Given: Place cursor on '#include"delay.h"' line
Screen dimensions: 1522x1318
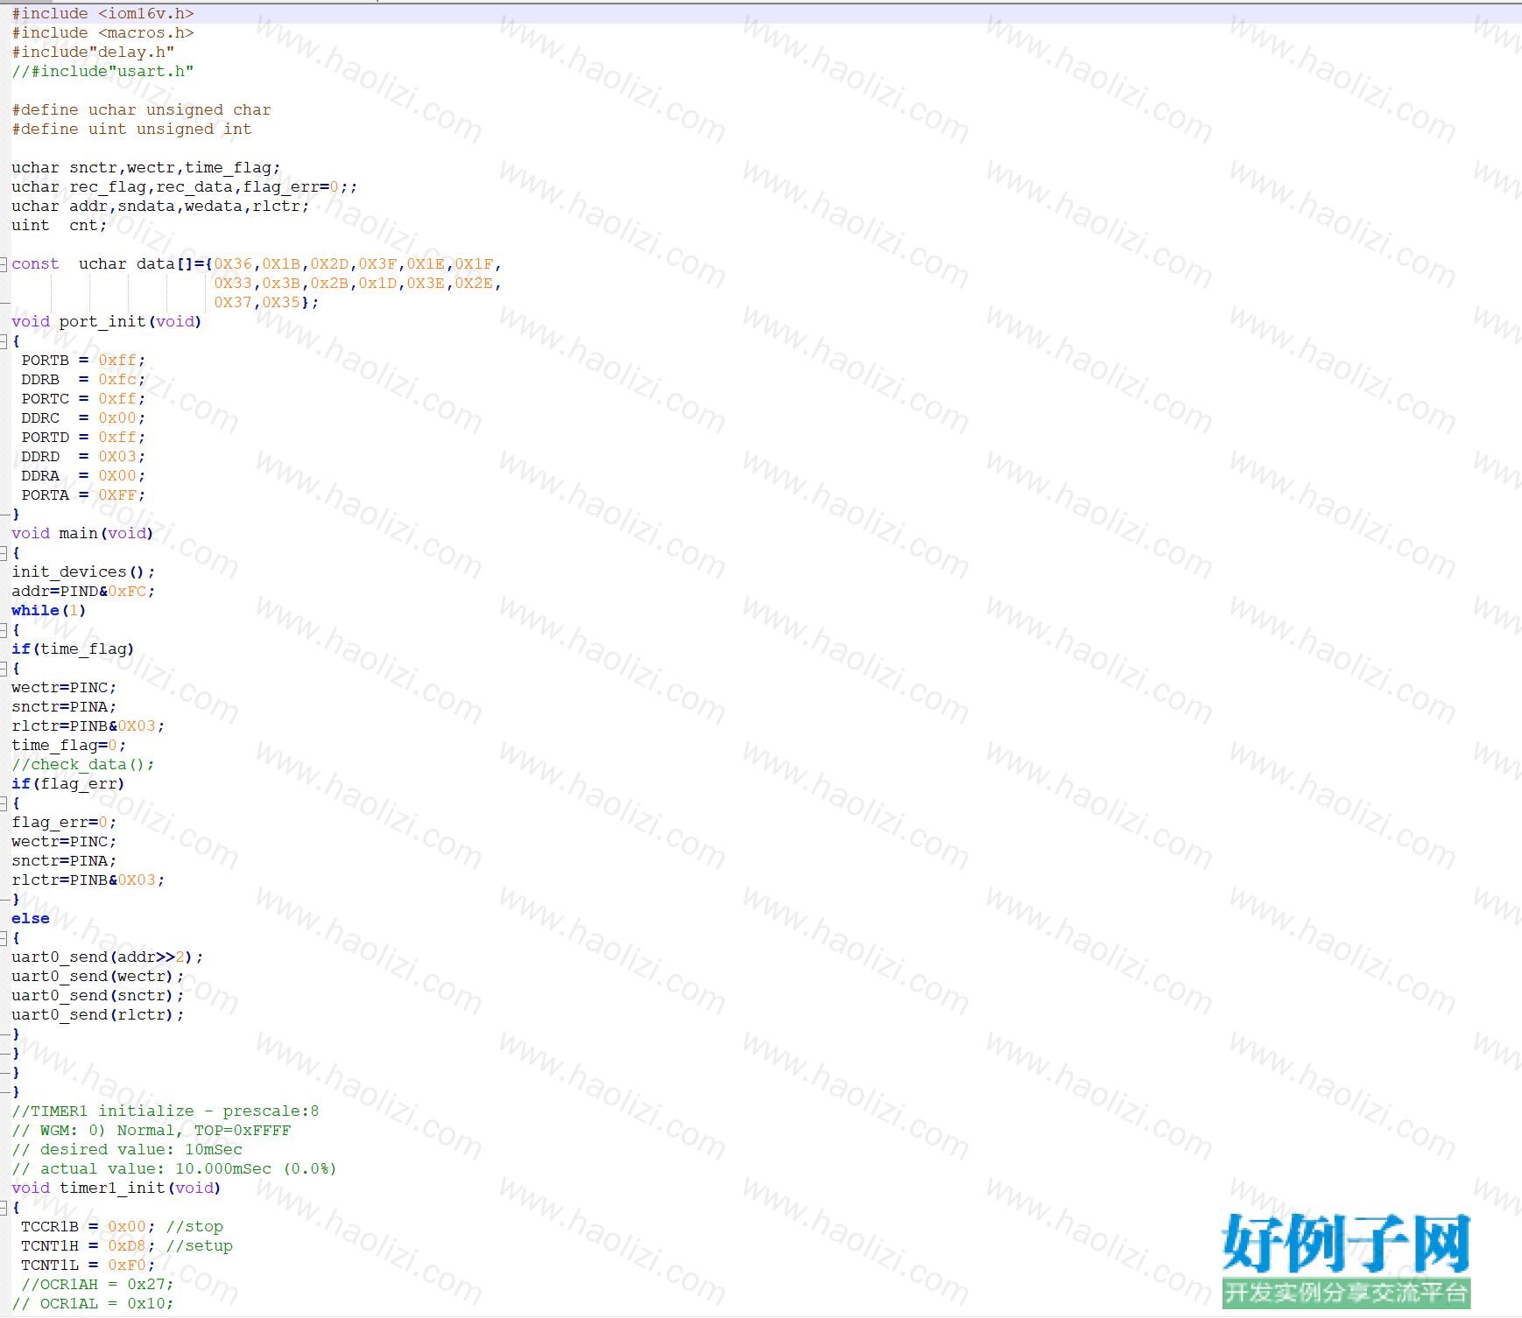Looking at the screenshot, I should pyautogui.click(x=93, y=53).
